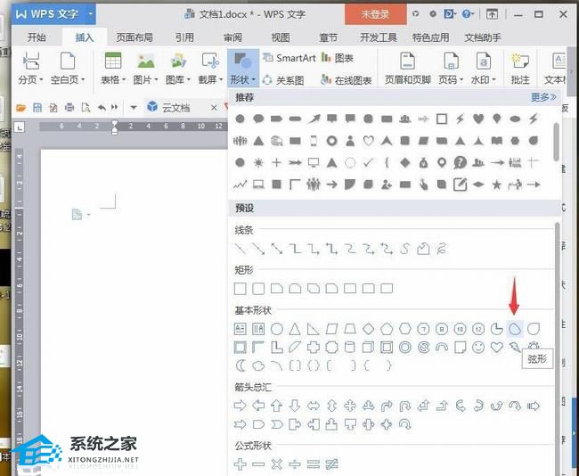The width and height of the screenshot is (579, 476).
Task: Click the print icon in quick toolbar
Action: tap(69, 108)
